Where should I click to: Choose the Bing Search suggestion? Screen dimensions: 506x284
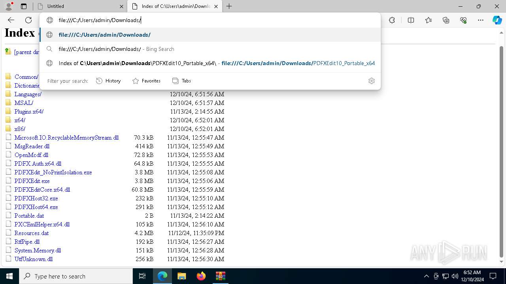[x=210, y=49]
